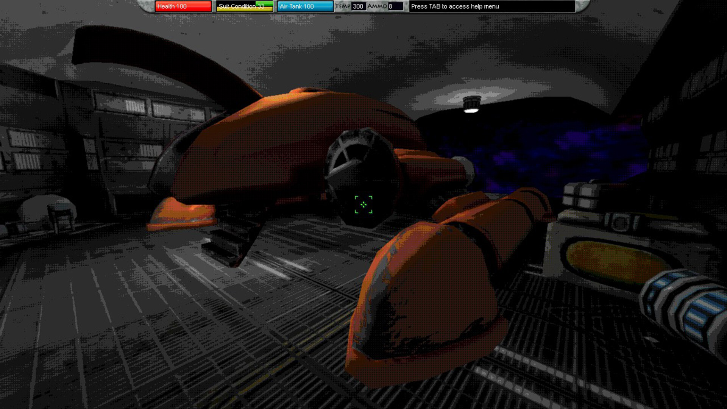This screenshot has width=727, height=409.
Task: Click the Health 100 status bar
Action: [183, 6]
